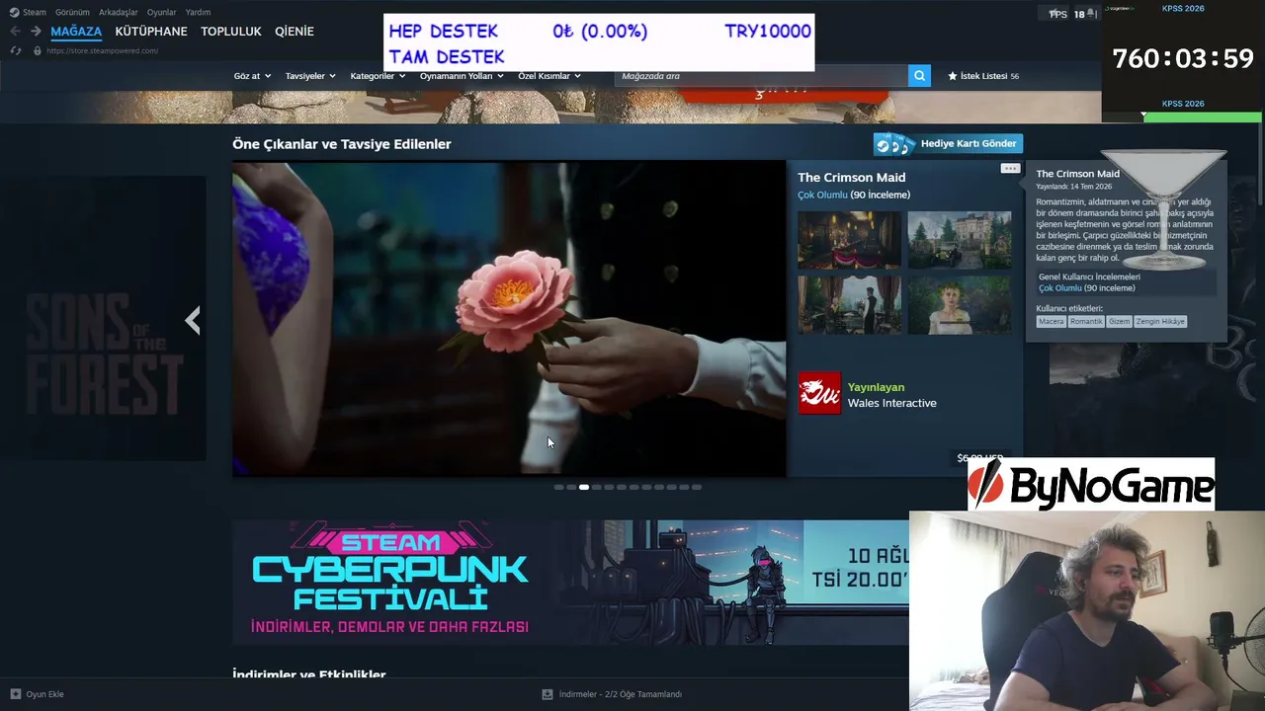Reload the store page

(15, 50)
